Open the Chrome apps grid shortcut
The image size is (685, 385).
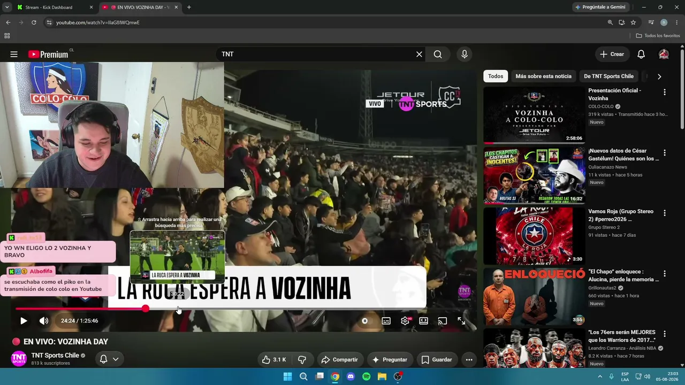[7, 36]
